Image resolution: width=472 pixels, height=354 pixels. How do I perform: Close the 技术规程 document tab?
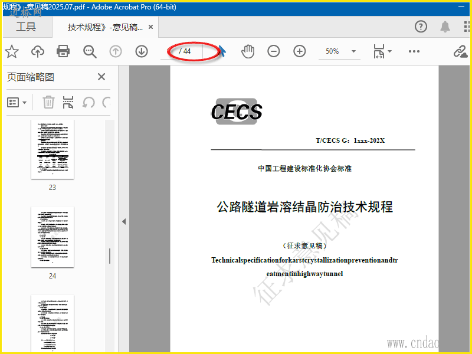pos(151,27)
